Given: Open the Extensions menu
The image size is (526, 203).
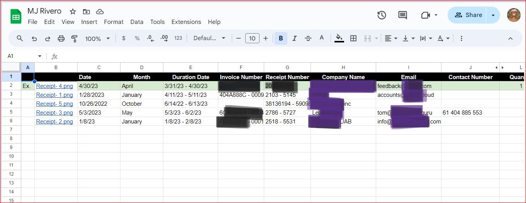Looking at the screenshot, I should click(x=186, y=22).
